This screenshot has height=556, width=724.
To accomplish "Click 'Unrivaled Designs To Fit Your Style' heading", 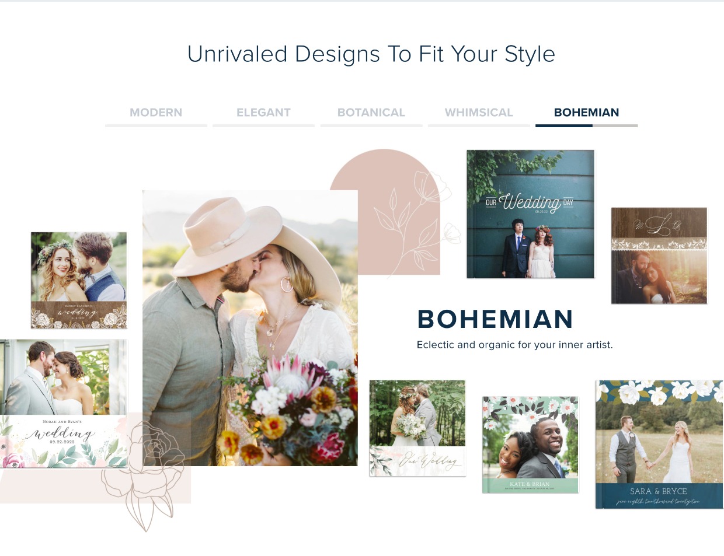I will (x=371, y=54).
